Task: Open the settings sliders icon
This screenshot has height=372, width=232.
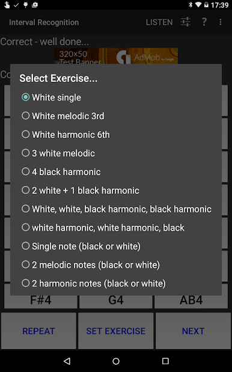Action: click(x=185, y=22)
